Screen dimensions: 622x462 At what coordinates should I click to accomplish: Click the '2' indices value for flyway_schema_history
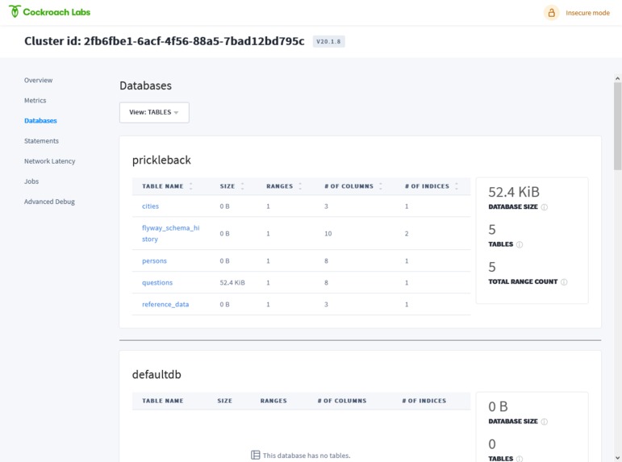(x=407, y=234)
